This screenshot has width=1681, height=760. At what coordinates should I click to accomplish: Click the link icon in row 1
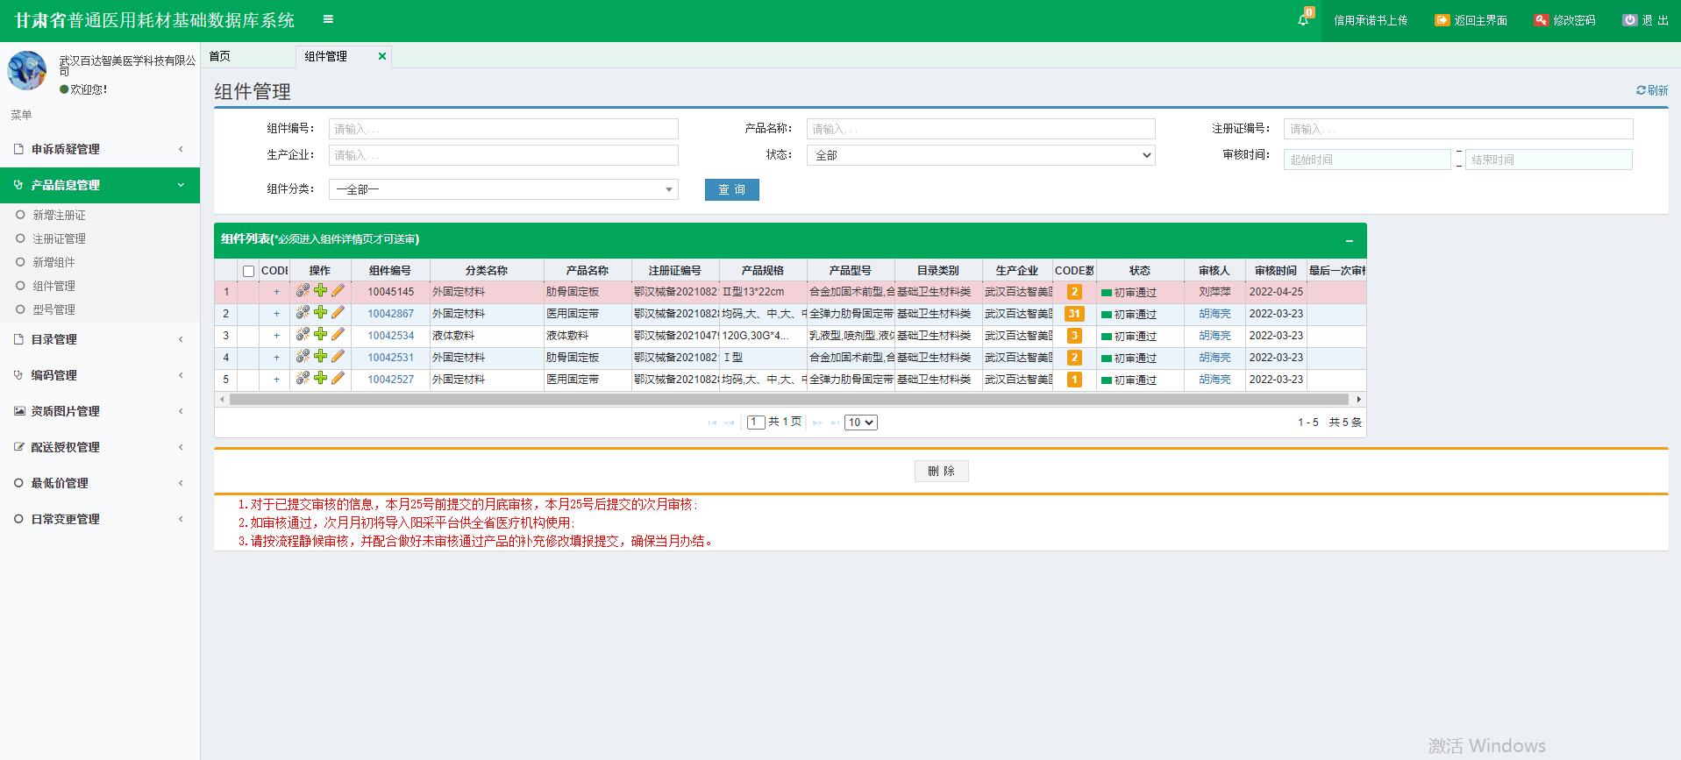[303, 291]
